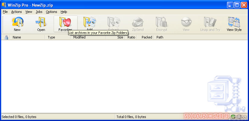Image resolution: width=249 pixels, height=121 pixels.
Task: Click 'Total 0 files, 0 bytes' status text
Action: tap(131, 117)
